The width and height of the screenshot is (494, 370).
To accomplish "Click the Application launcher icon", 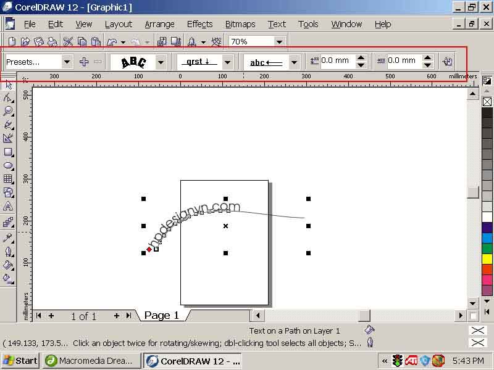I will point(192,41).
